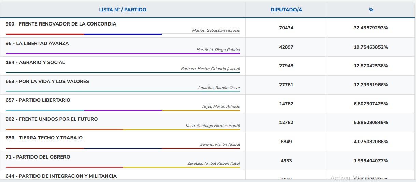Click the red-blue bar under Frente Renovador
This screenshot has height=182, width=416.
pos(84,34)
